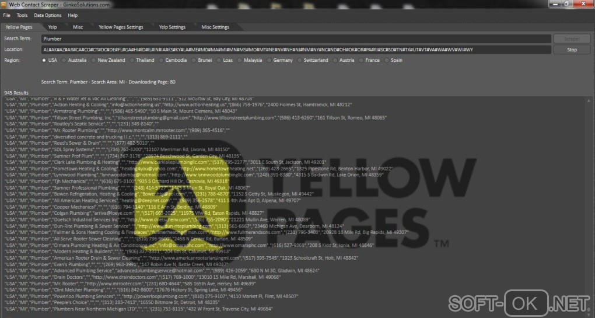595x318 pixels.
Task: Click the American Rooter Drain & Sewer row
Action: click(181, 258)
